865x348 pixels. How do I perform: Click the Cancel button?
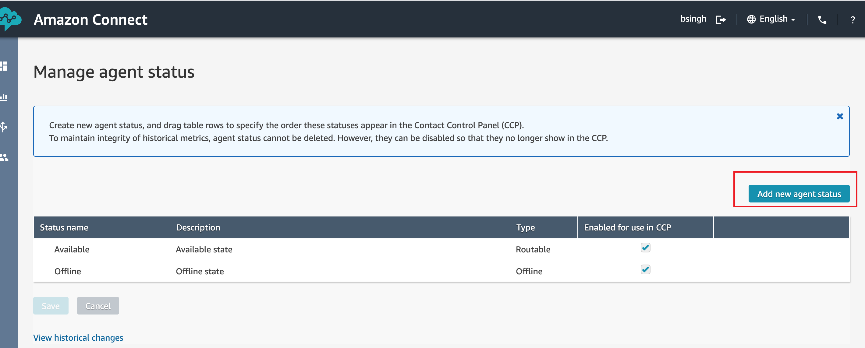98,306
